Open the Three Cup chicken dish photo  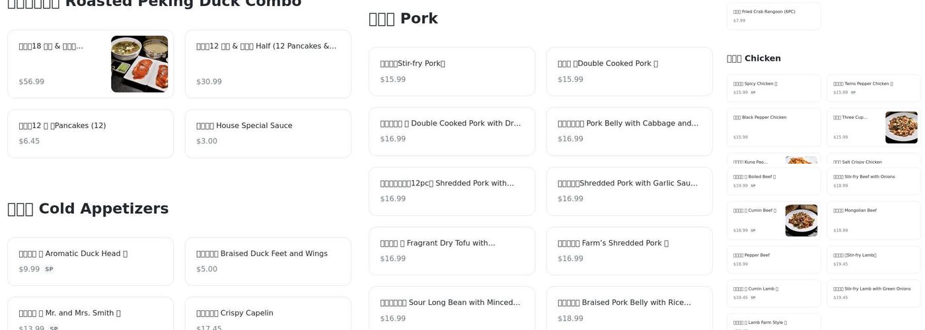(x=901, y=127)
